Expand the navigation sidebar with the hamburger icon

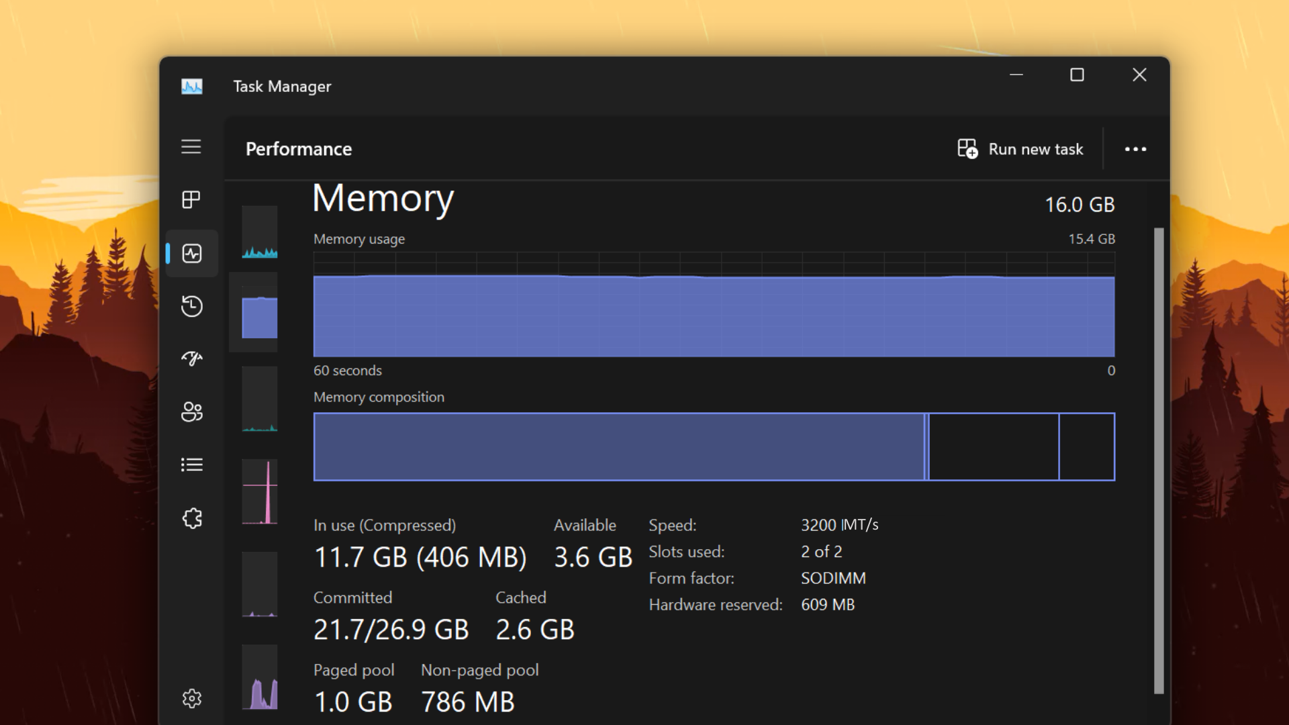coord(192,147)
